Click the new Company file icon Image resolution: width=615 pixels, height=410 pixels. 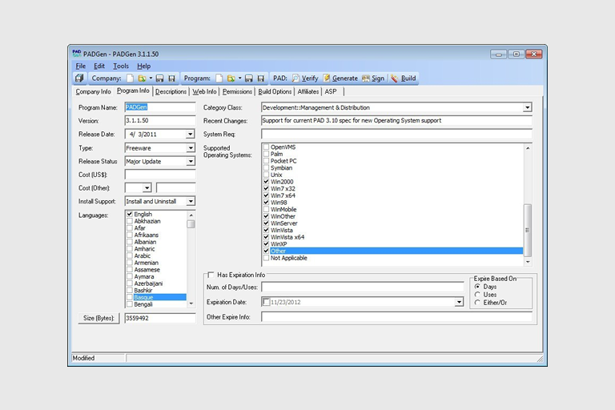[x=130, y=78]
